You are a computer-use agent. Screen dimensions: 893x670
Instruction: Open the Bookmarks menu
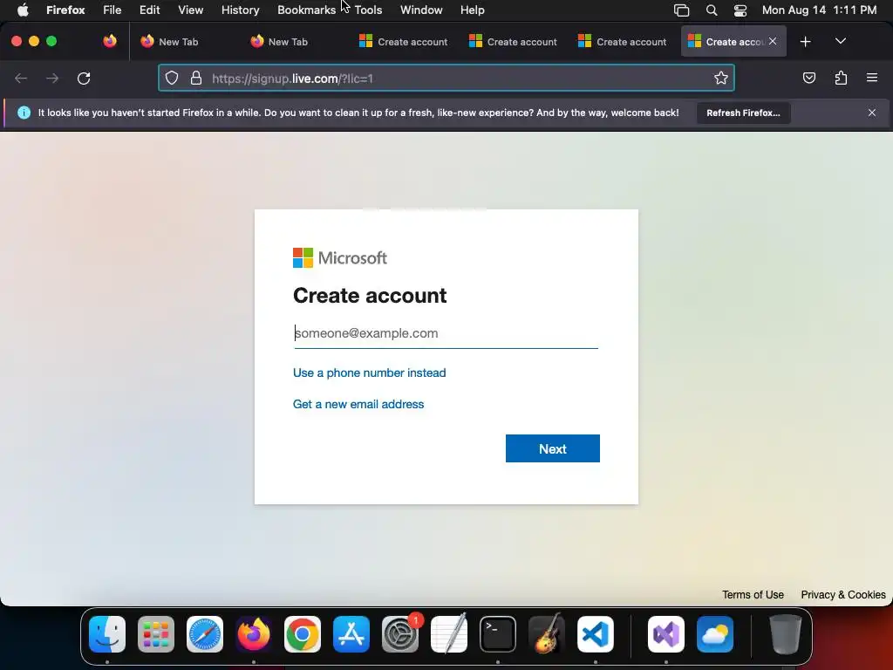(x=306, y=10)
